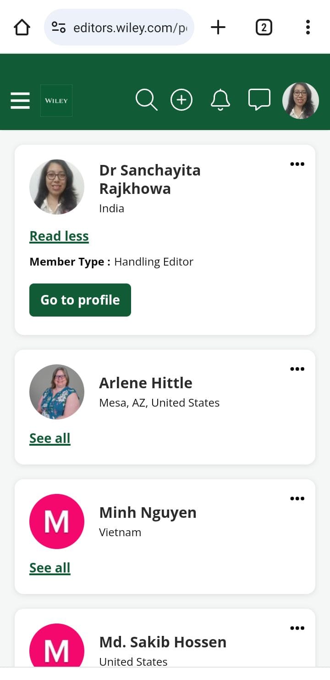The image size is (330, 680).
Task: Tap the browser home icon
Action: click(x=22, y=28)
